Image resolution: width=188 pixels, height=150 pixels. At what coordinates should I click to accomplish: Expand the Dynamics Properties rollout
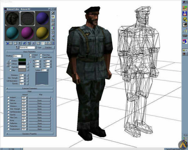tap(30, 134)
